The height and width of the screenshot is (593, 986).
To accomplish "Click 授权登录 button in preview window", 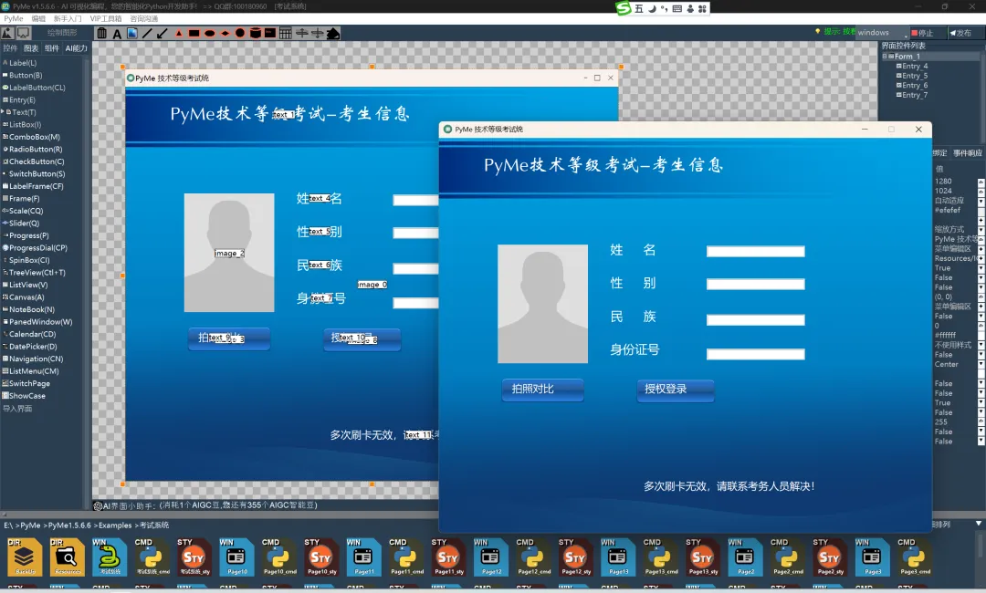I will 676,390.
